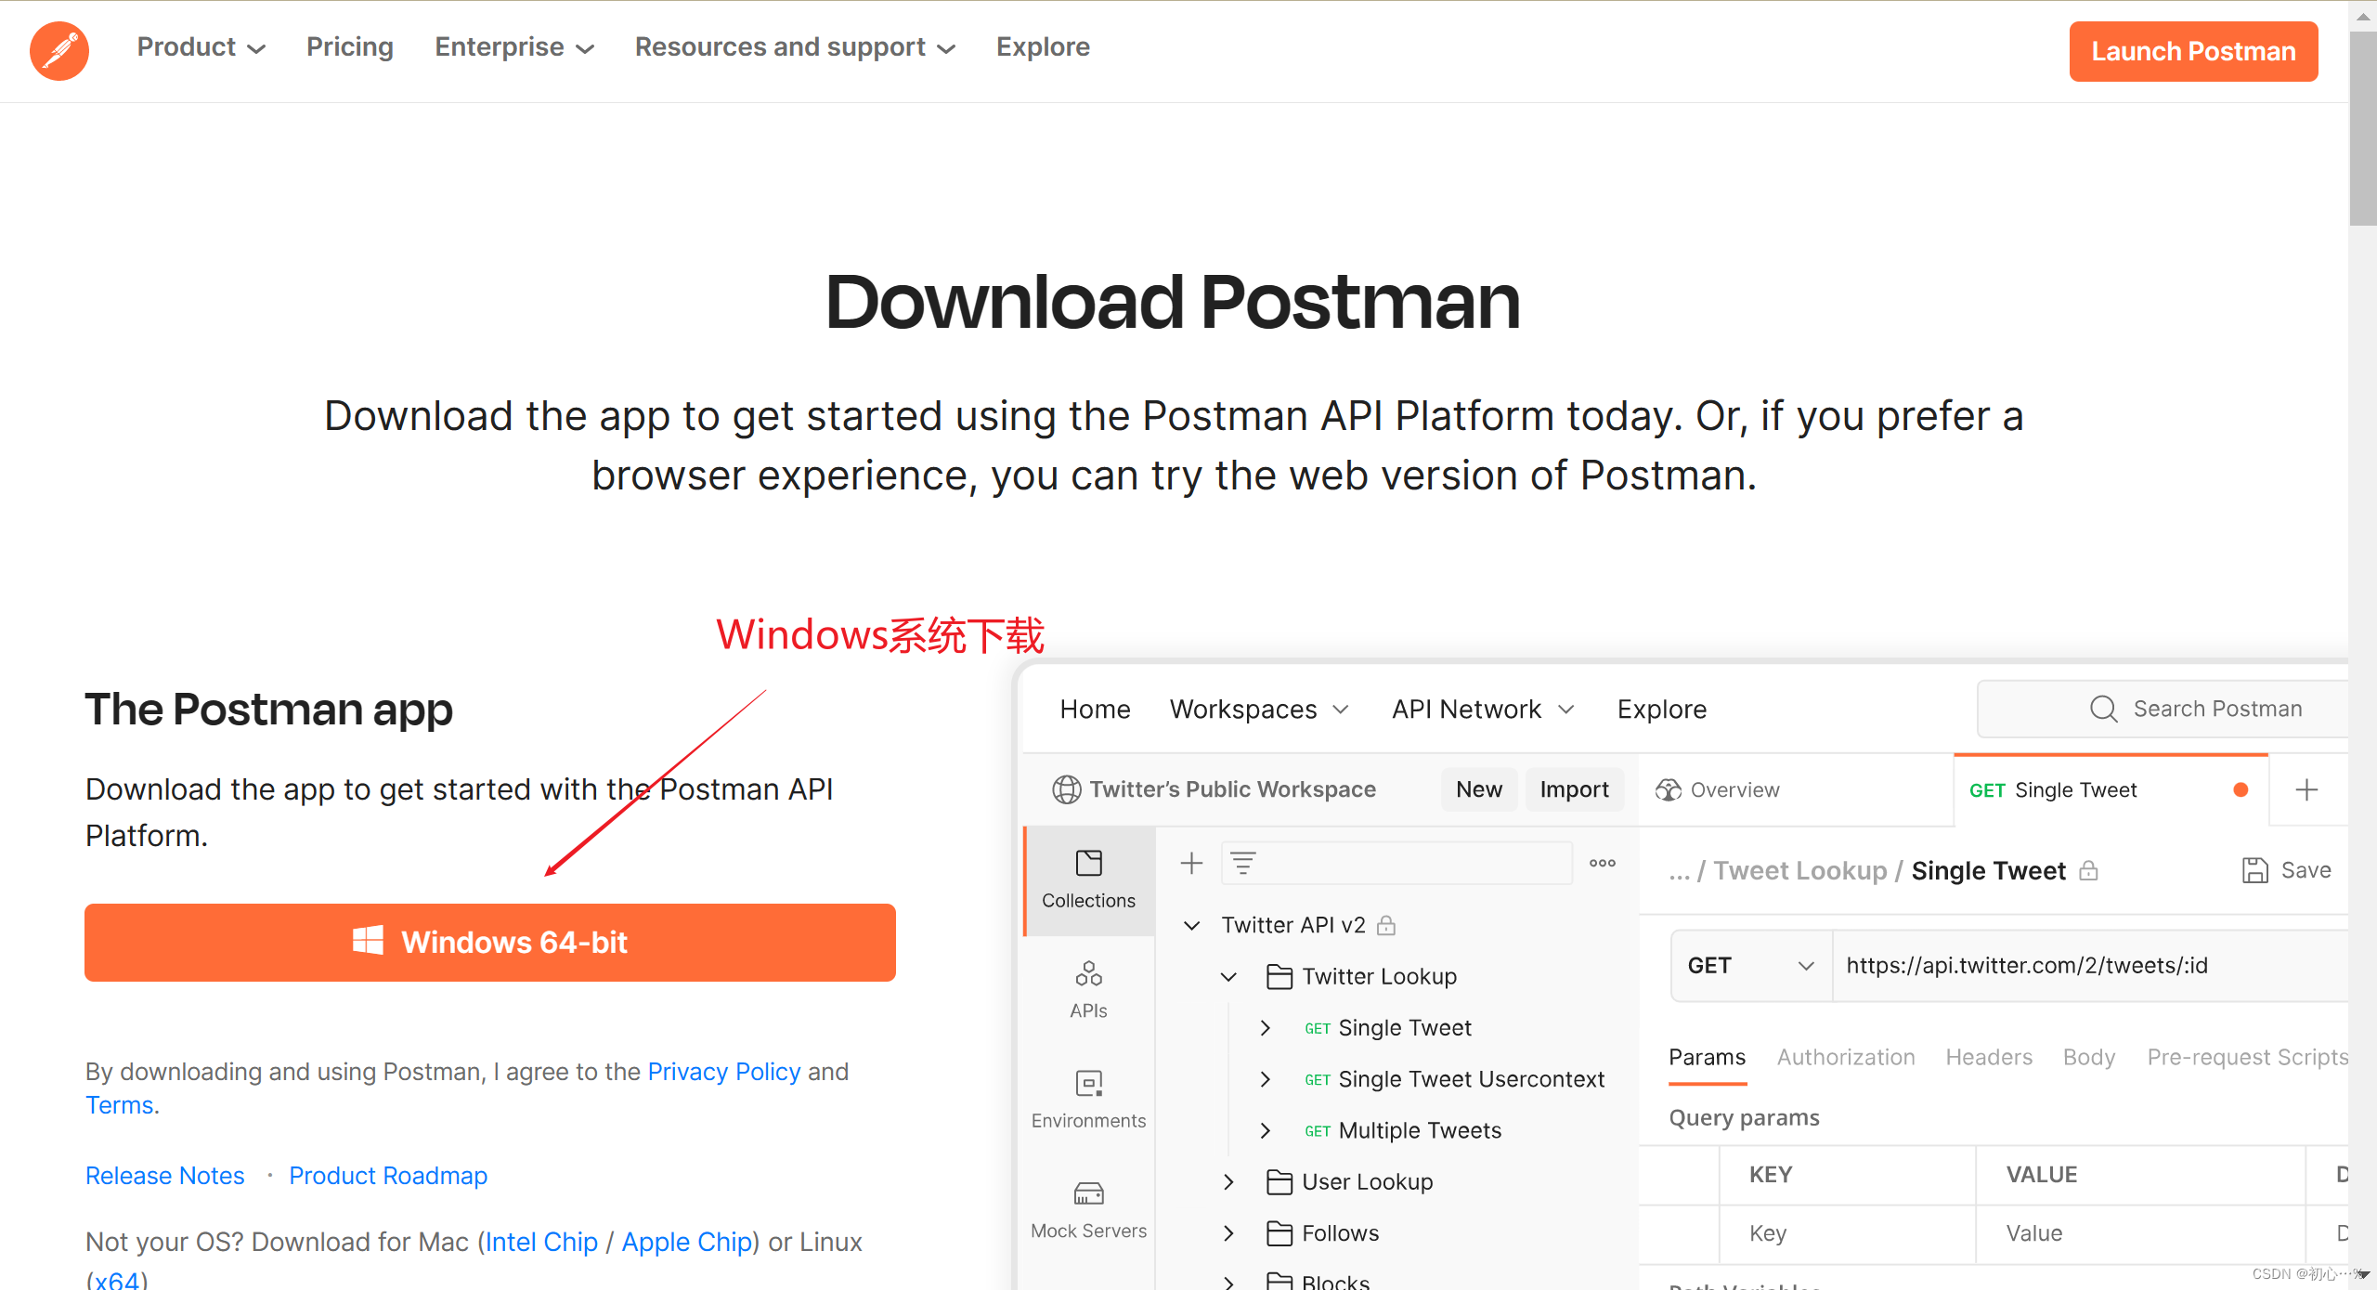2377x1290 pixels.
Task: Click the Save disk icon
Action: click(2254, 870)
